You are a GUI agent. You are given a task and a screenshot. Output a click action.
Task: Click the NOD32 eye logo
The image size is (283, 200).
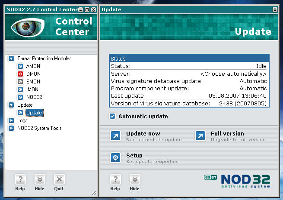point(27,28)
